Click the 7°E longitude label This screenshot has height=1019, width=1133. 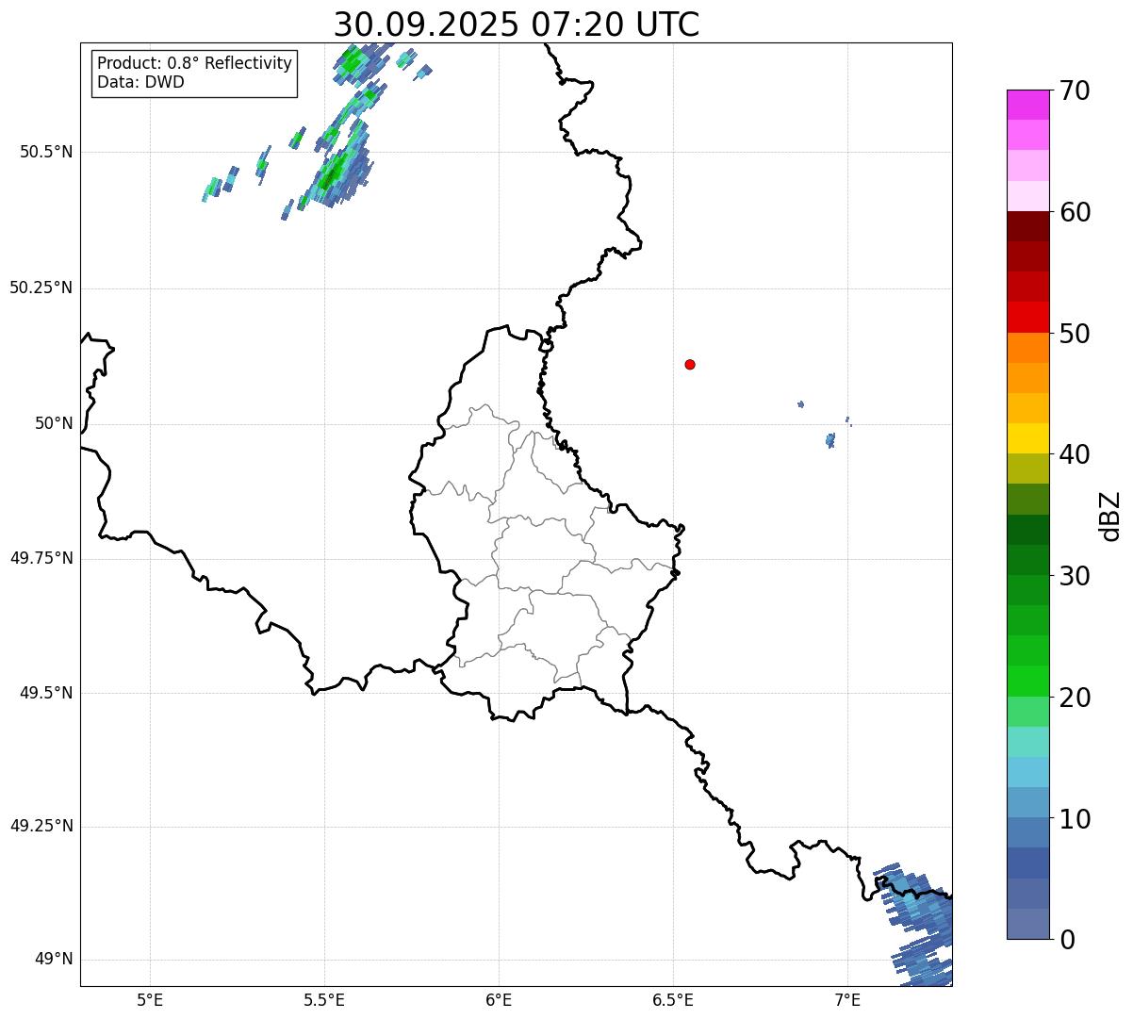[x=847, y=999]
